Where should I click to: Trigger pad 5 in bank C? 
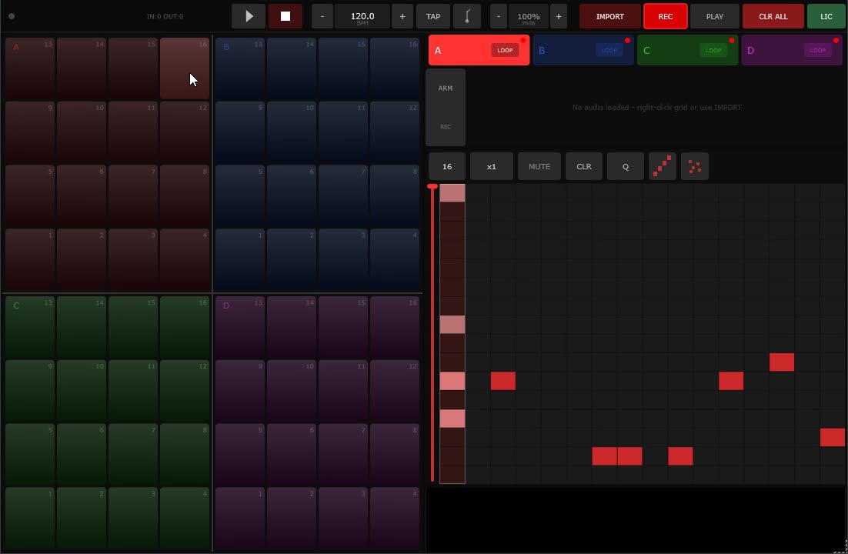30,455
